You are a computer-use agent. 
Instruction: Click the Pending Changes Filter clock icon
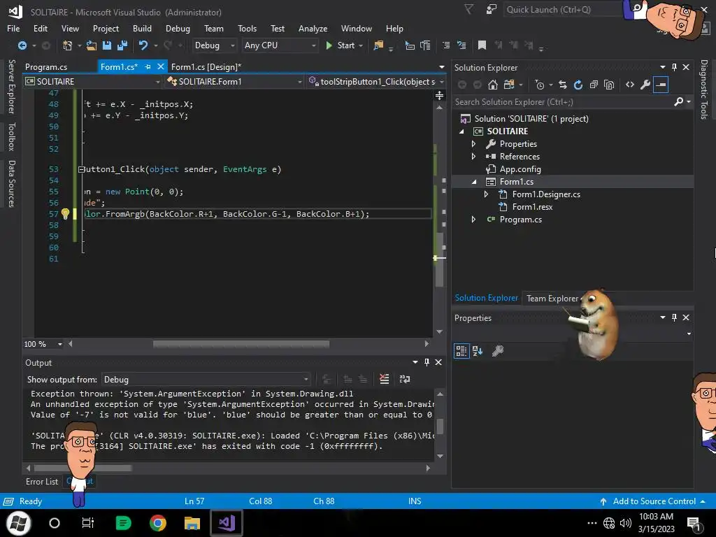coord(540,85)
